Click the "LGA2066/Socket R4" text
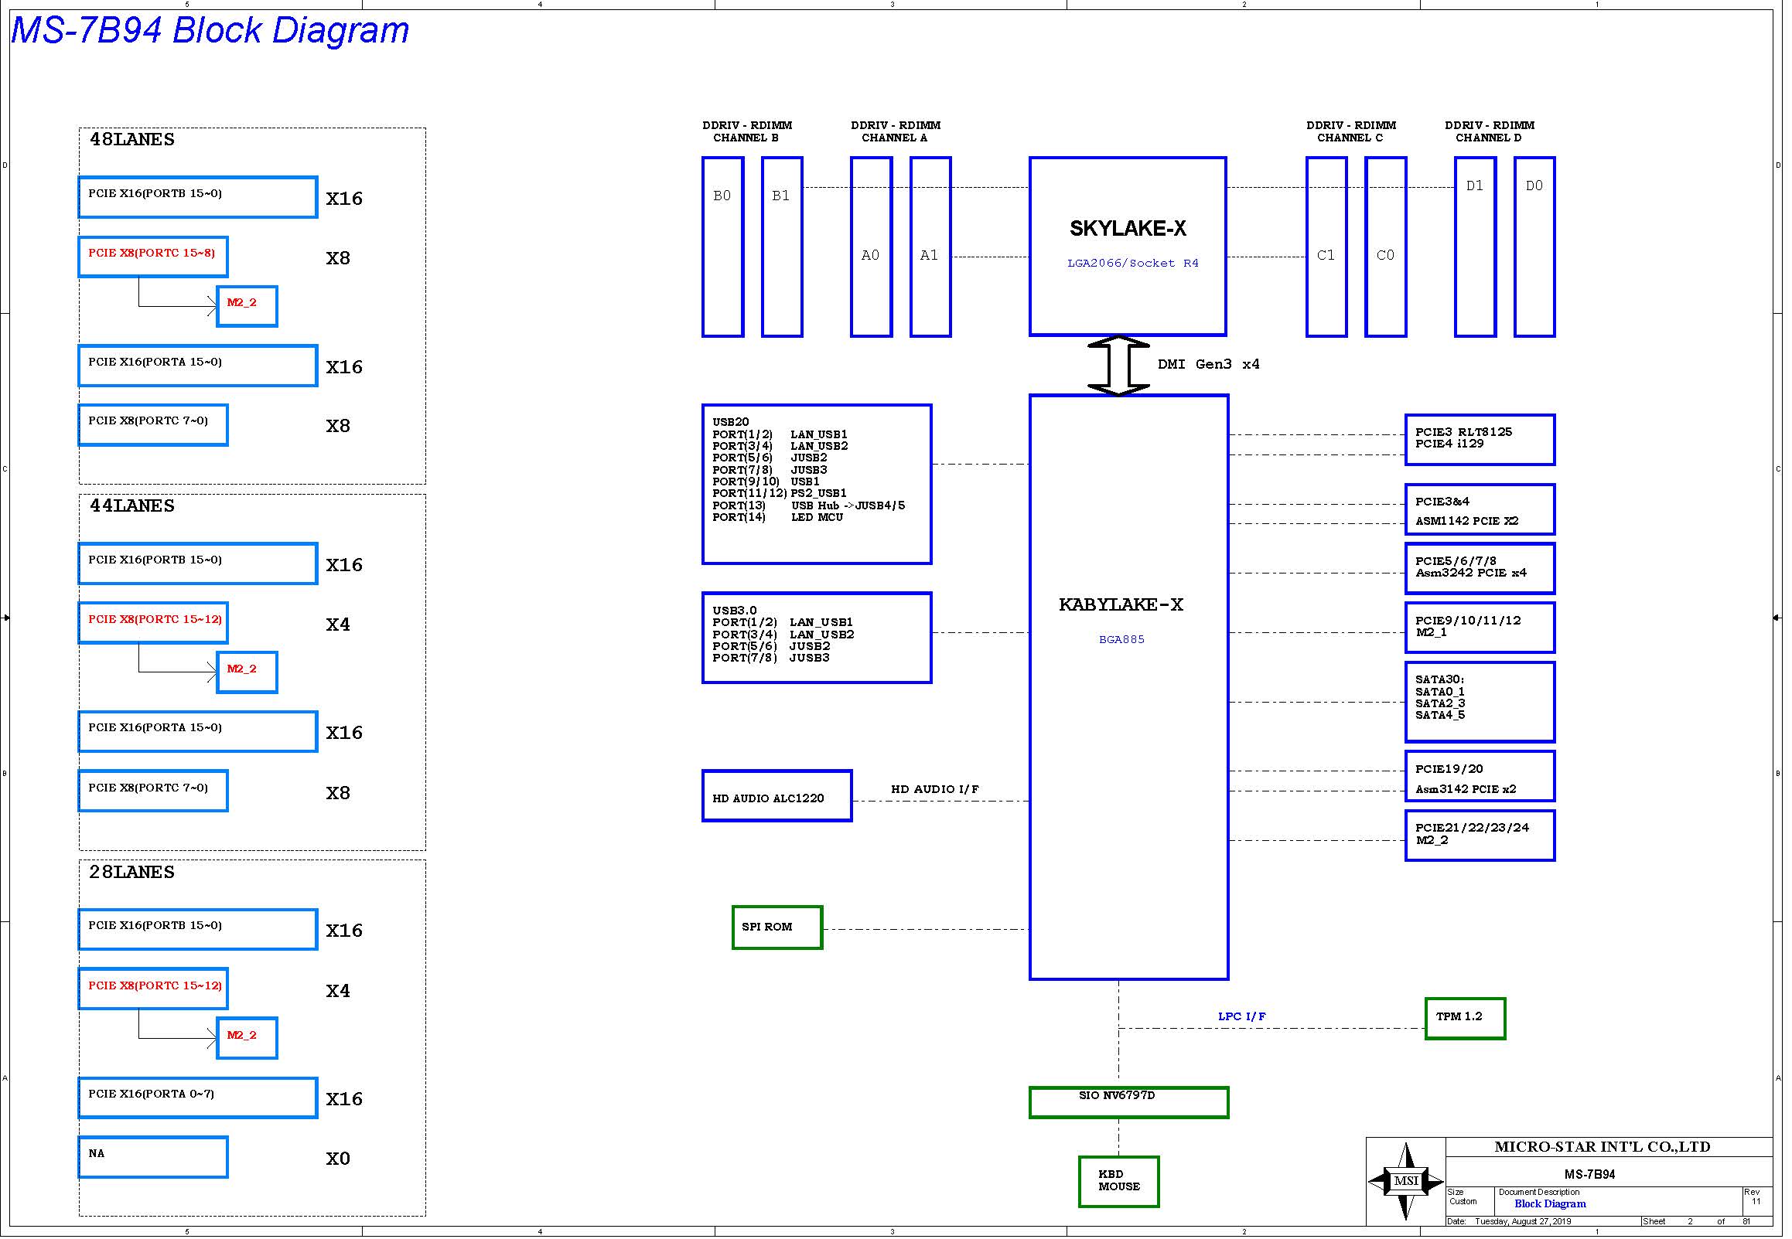 [x=1132, y=263]
